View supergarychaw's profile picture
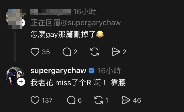Viewport: 184px width, 112px height. (x=15, y=76)
